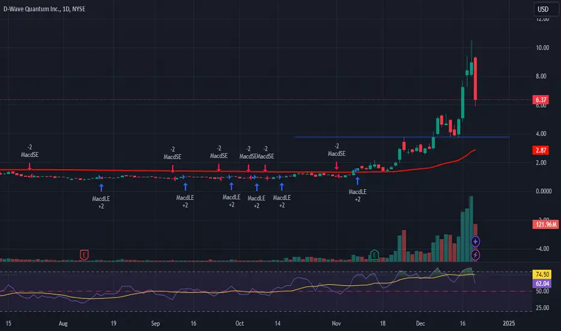Click the Oct date on the time axis
The image size is (561, 331).
click(240, 324)
